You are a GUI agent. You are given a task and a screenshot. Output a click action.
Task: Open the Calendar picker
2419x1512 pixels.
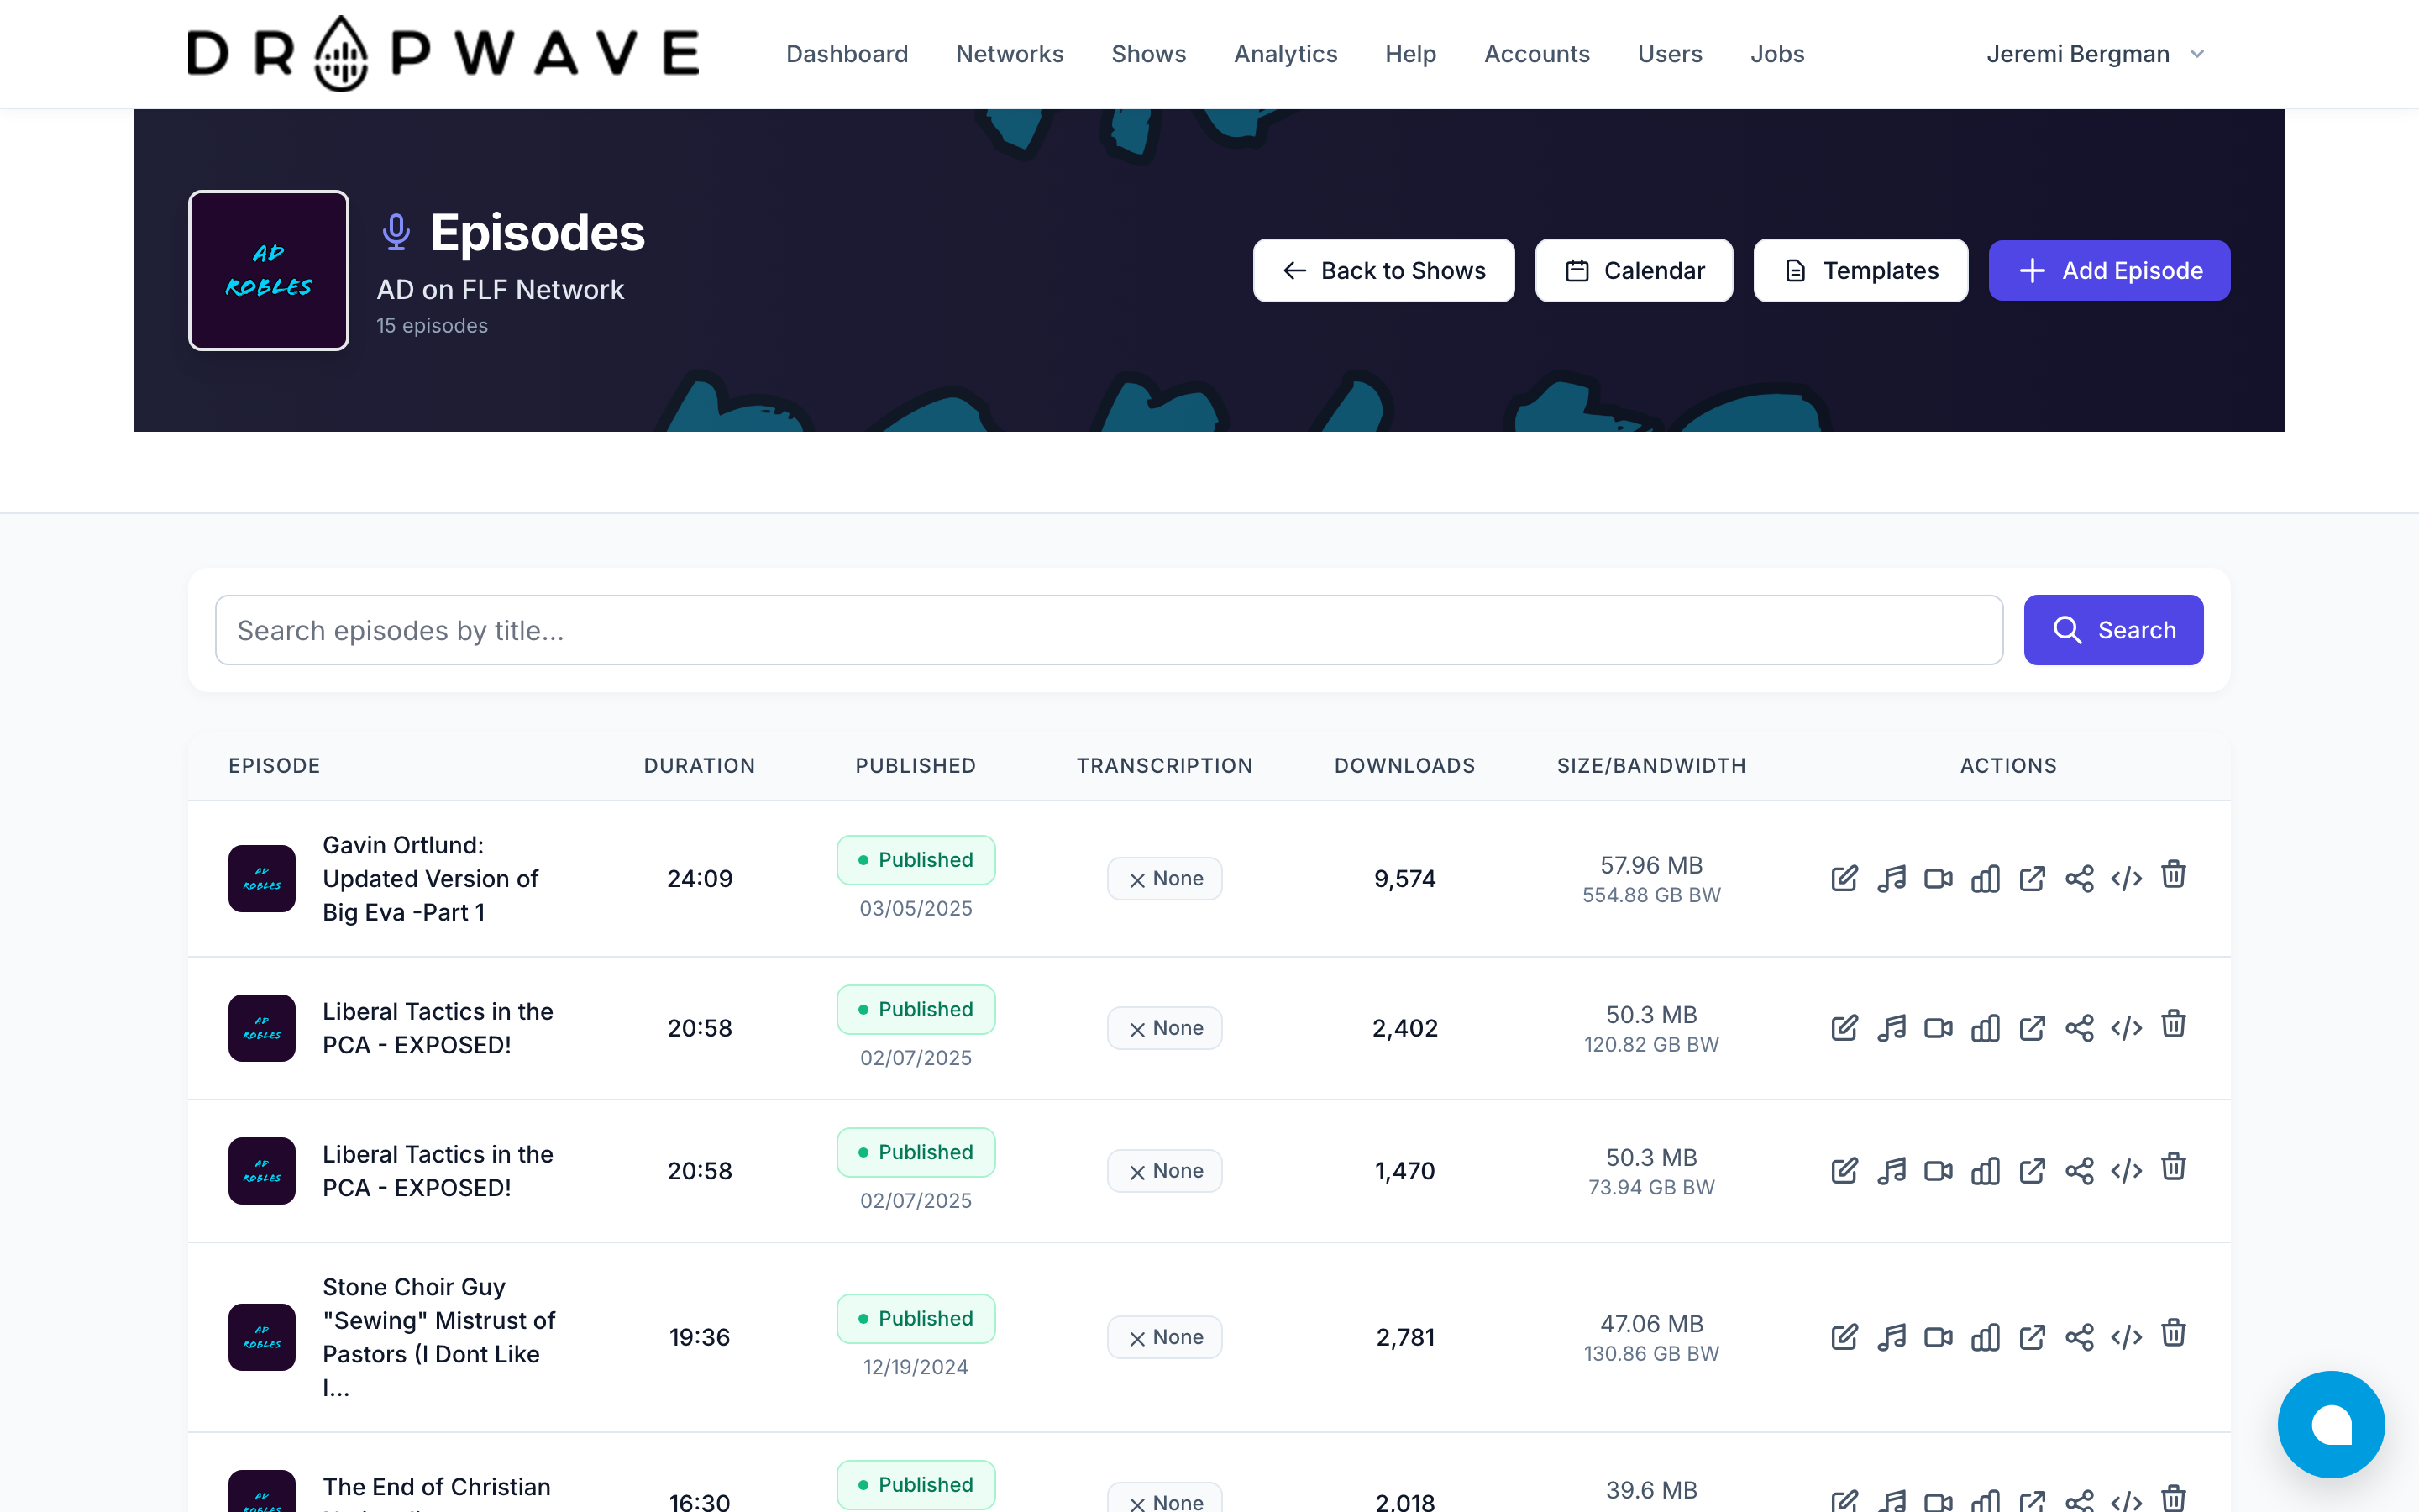pyautogui.click(x=1634, y=270)
